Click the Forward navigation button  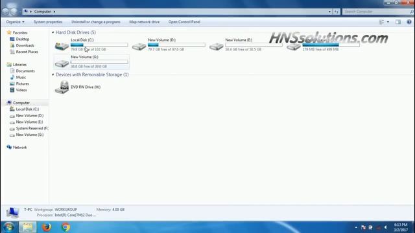[14, 12]
